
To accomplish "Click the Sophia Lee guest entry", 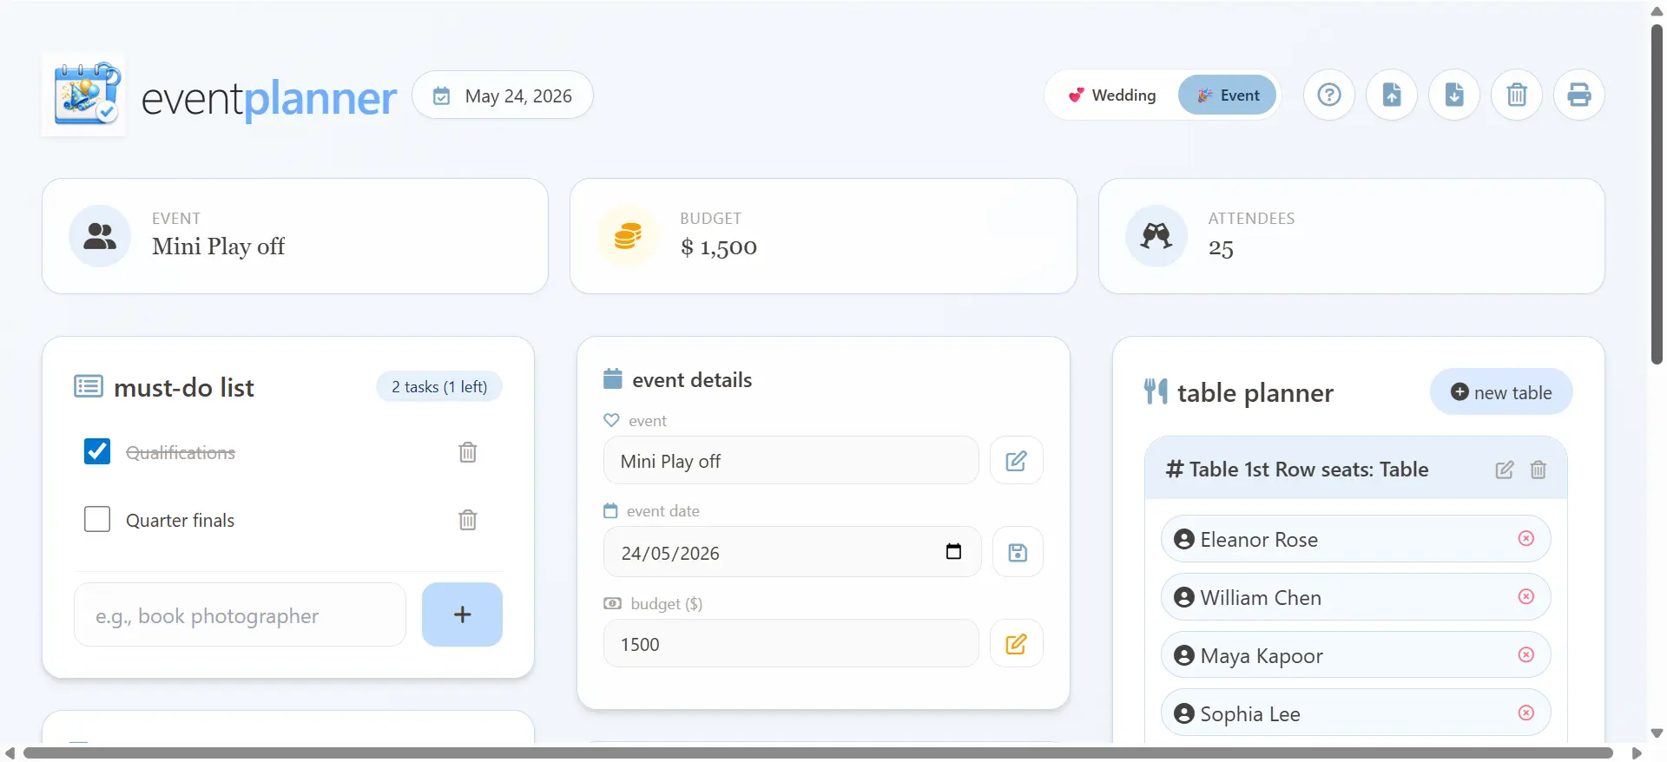I will tap(1355, 713).
